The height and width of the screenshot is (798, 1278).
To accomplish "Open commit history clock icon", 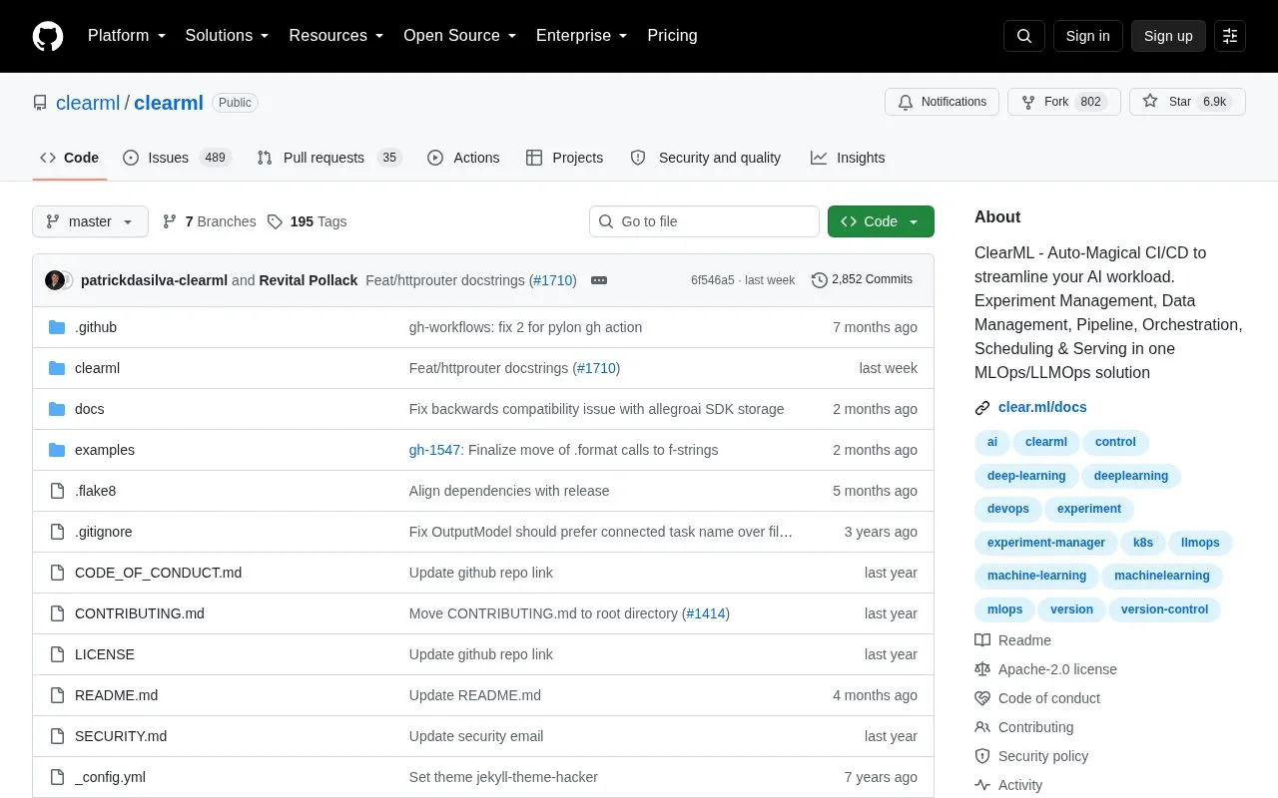I will [x=820, y=280].
